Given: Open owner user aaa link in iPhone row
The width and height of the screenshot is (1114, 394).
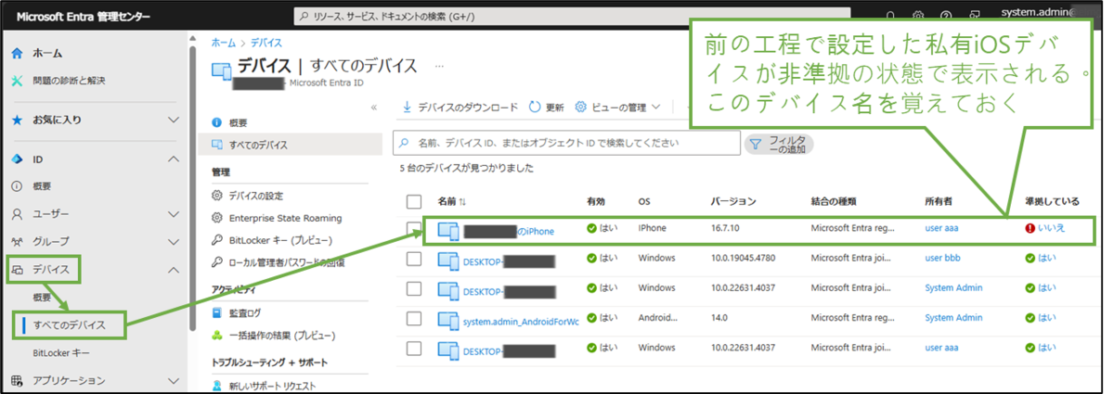Looking at the screenshot, I should 941,227.
